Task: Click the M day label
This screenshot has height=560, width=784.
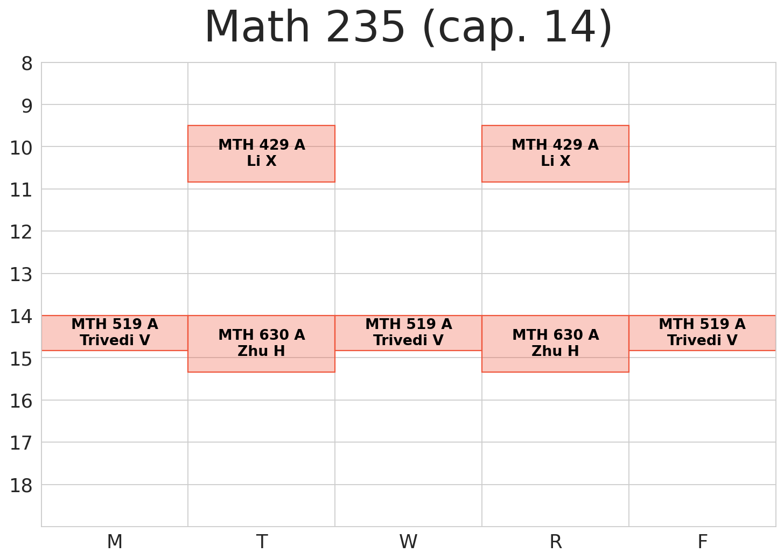Action: point(115,542)
